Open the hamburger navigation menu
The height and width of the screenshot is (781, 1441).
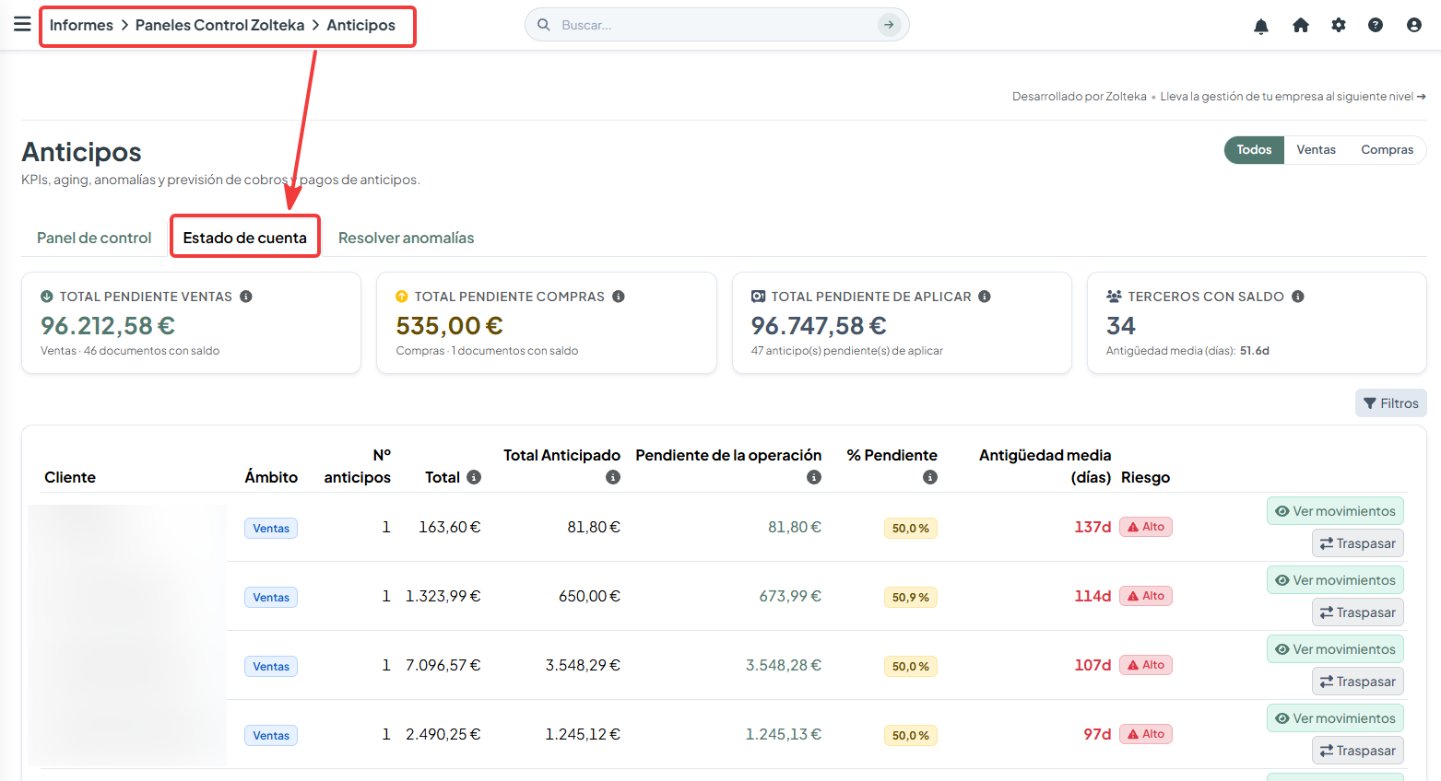[22, 24]
